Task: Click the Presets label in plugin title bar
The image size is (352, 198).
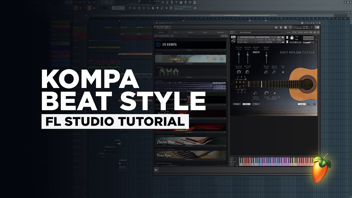Action: [x=307, y=23]
